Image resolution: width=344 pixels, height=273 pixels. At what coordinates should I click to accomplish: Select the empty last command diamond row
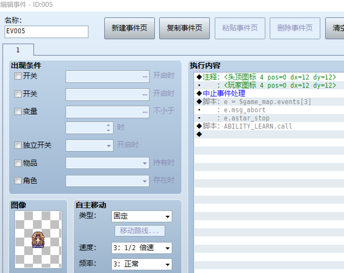pyautogui.click(x=269, y=134)
